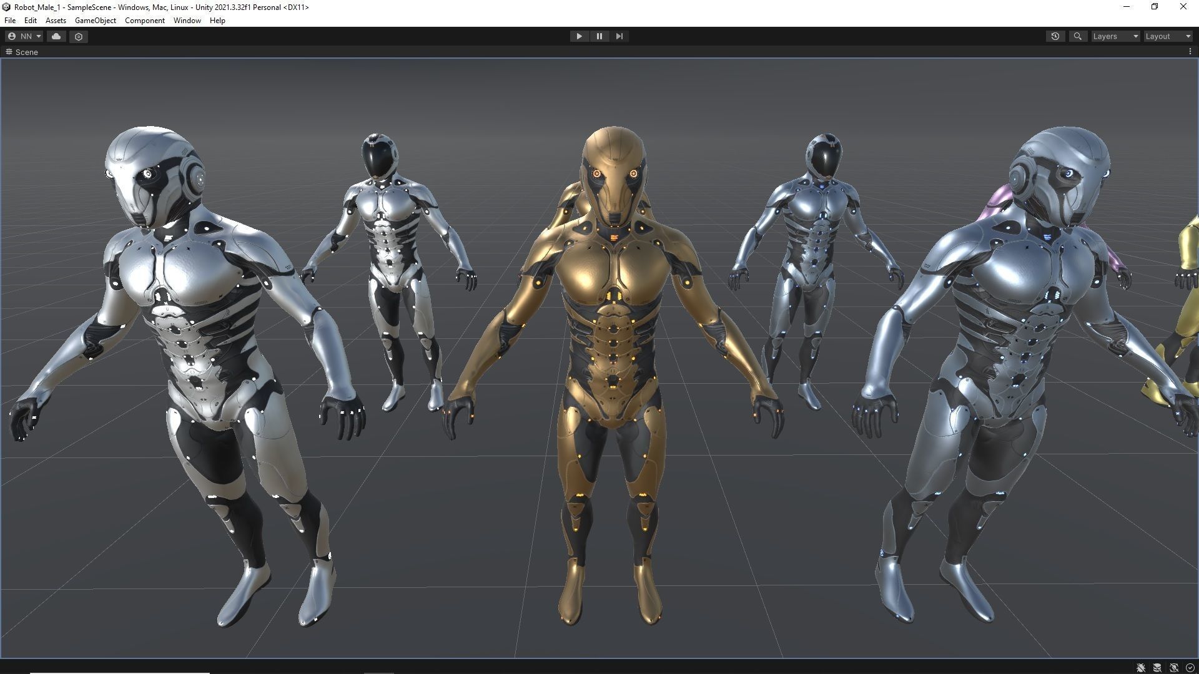Open the Scene view three-dot options menu
The width and height of the screenshot is (1199, 674).
tap(1190, 52)
